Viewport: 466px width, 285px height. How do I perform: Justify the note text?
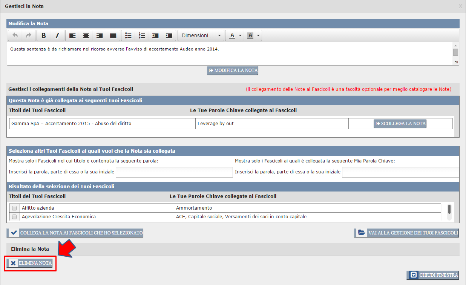point(113,35)
